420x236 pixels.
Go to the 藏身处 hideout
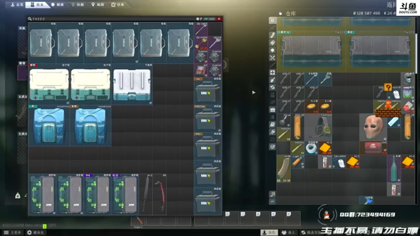pyautogui.click(x=35, y=232)
